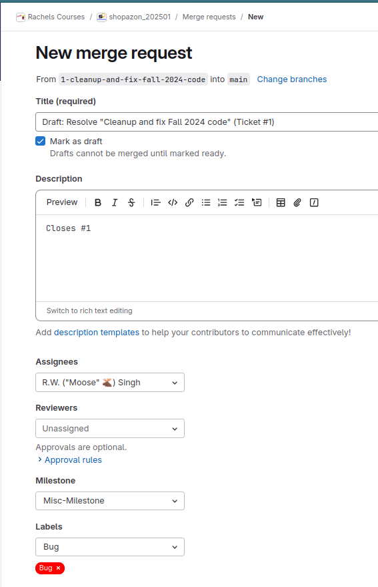Click the 'Approvals are optional.' text

(81, 447)
